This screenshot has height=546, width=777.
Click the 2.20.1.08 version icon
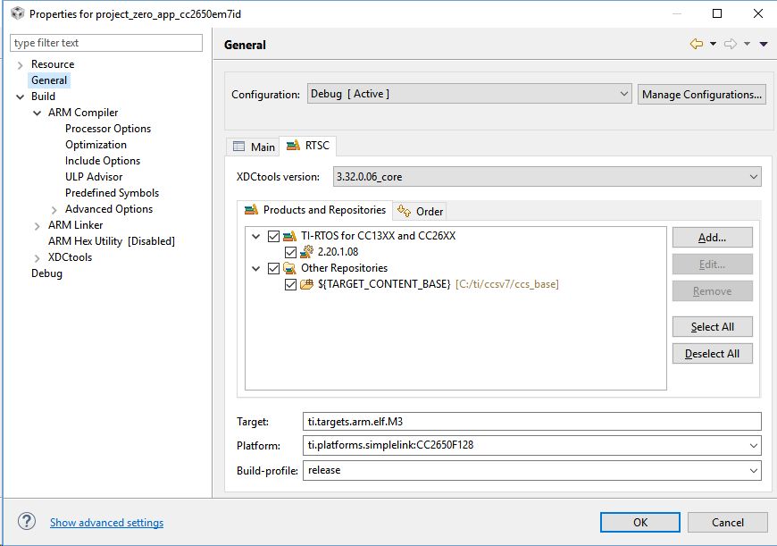click(306, 252)
